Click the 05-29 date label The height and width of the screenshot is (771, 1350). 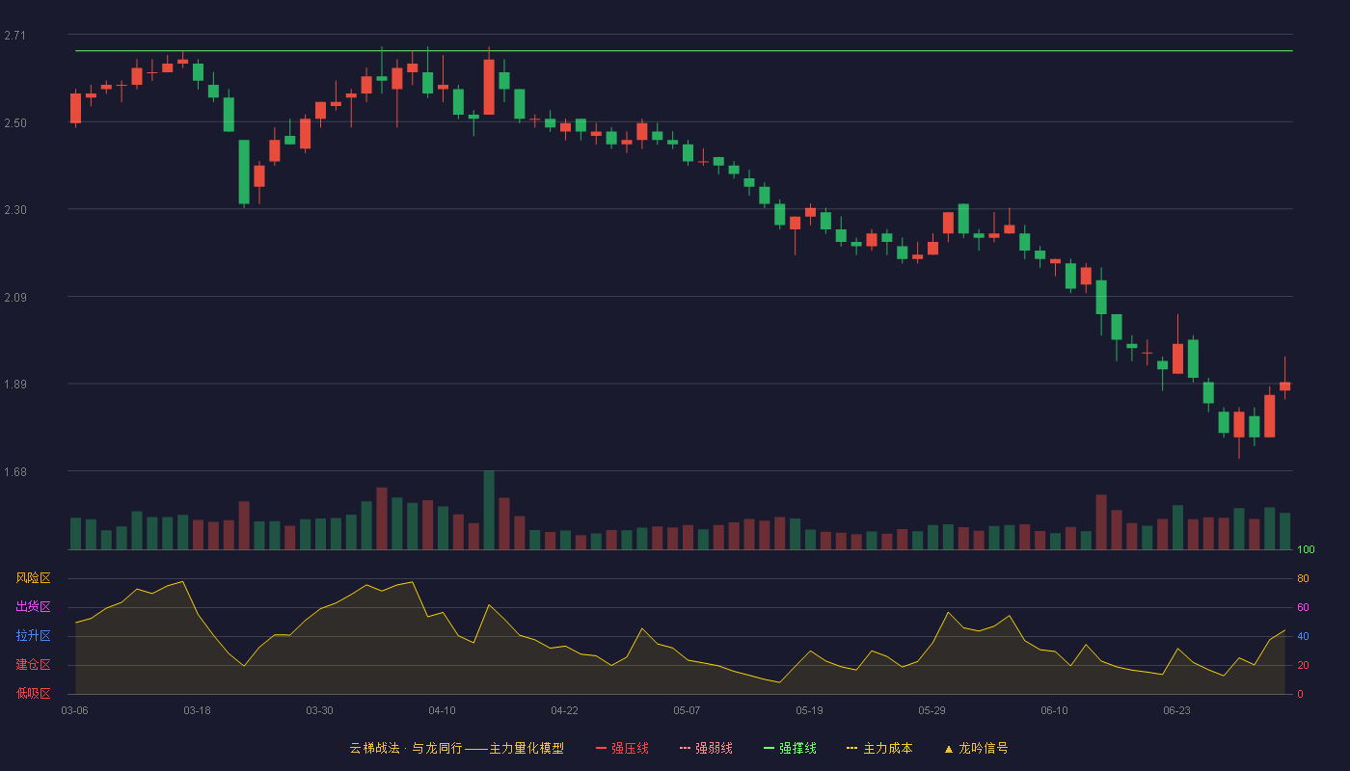pos(931,710)
